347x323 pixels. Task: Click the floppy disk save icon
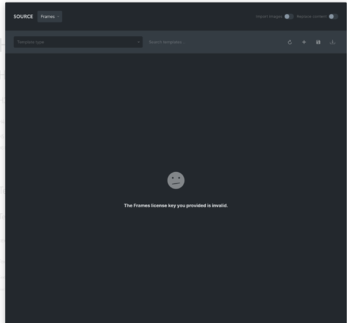pos(318,42)
